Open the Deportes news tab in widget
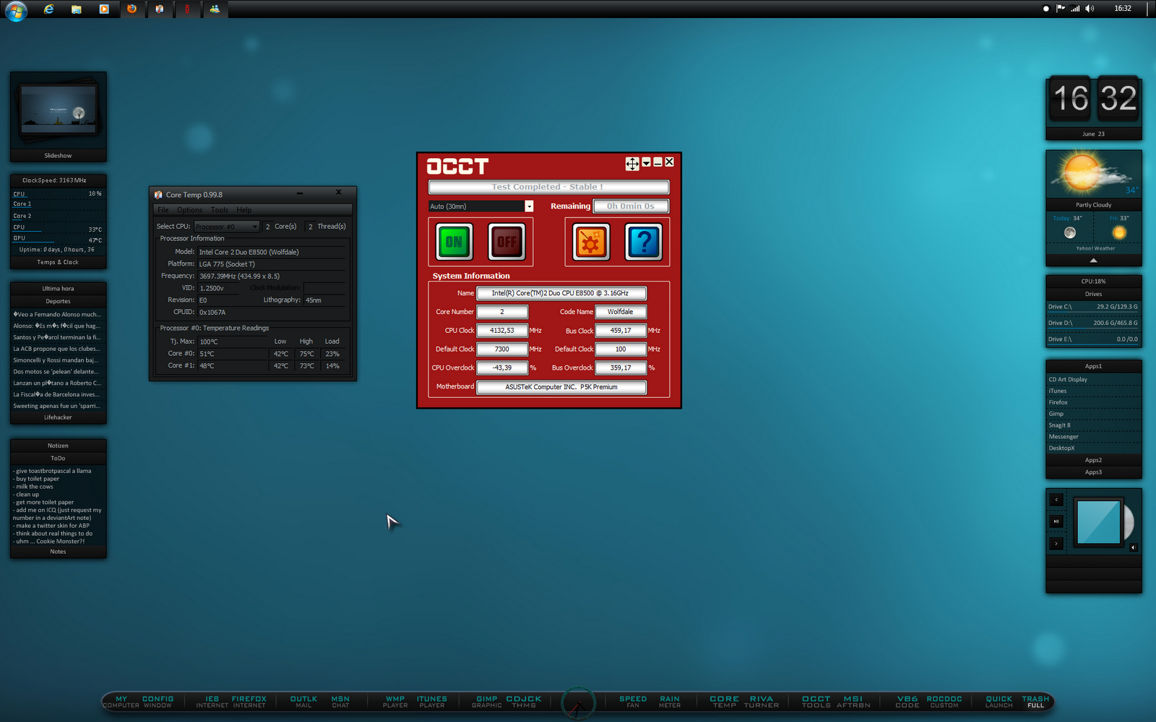1156x722 pixels. coord(58,301)
